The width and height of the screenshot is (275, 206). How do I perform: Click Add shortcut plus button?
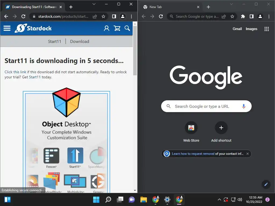point(221,127)
